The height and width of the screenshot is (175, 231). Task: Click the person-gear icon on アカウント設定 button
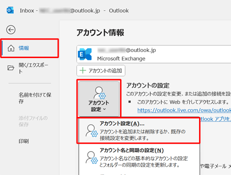(99, 93)
